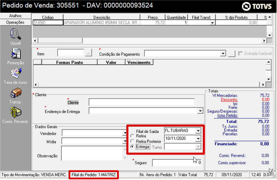This screenshot has height=180, width=277.
Task: Click the quantity cell showing 1
Action: pyautogui.click(x=176, y=23)
